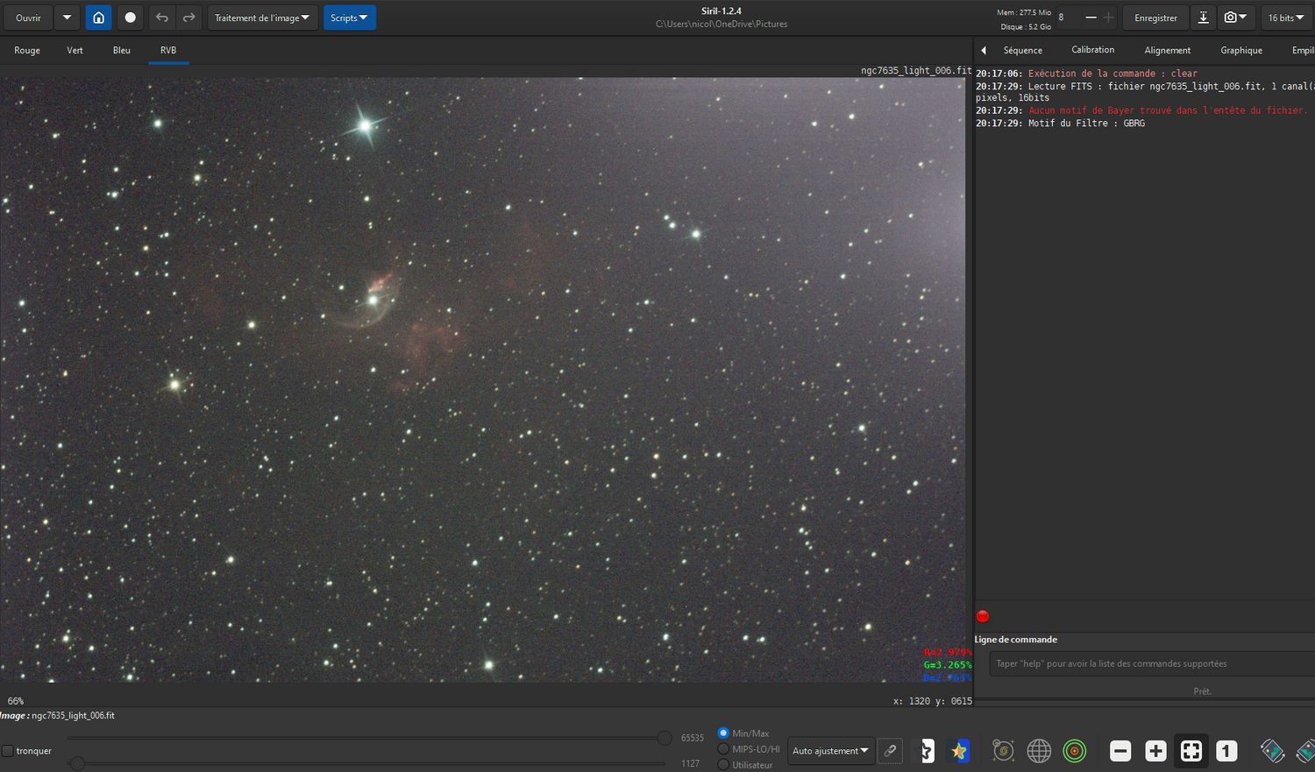Click the command line input field
Viewport: 1315px width, 772px height.
[1148, 663]
